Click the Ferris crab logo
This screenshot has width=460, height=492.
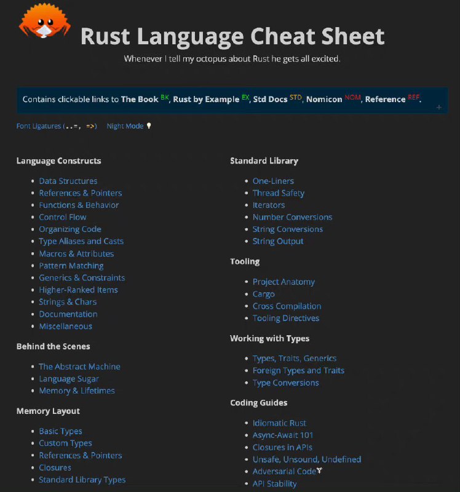coord(44,21)
